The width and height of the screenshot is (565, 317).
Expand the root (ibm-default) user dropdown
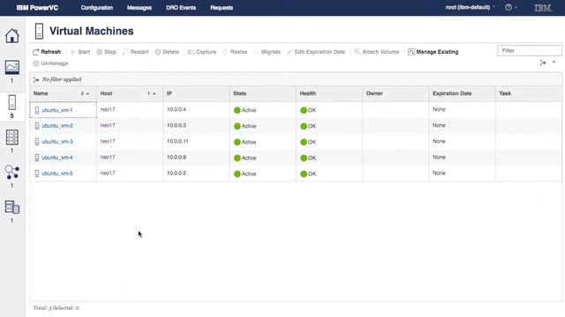click(470, 7)
